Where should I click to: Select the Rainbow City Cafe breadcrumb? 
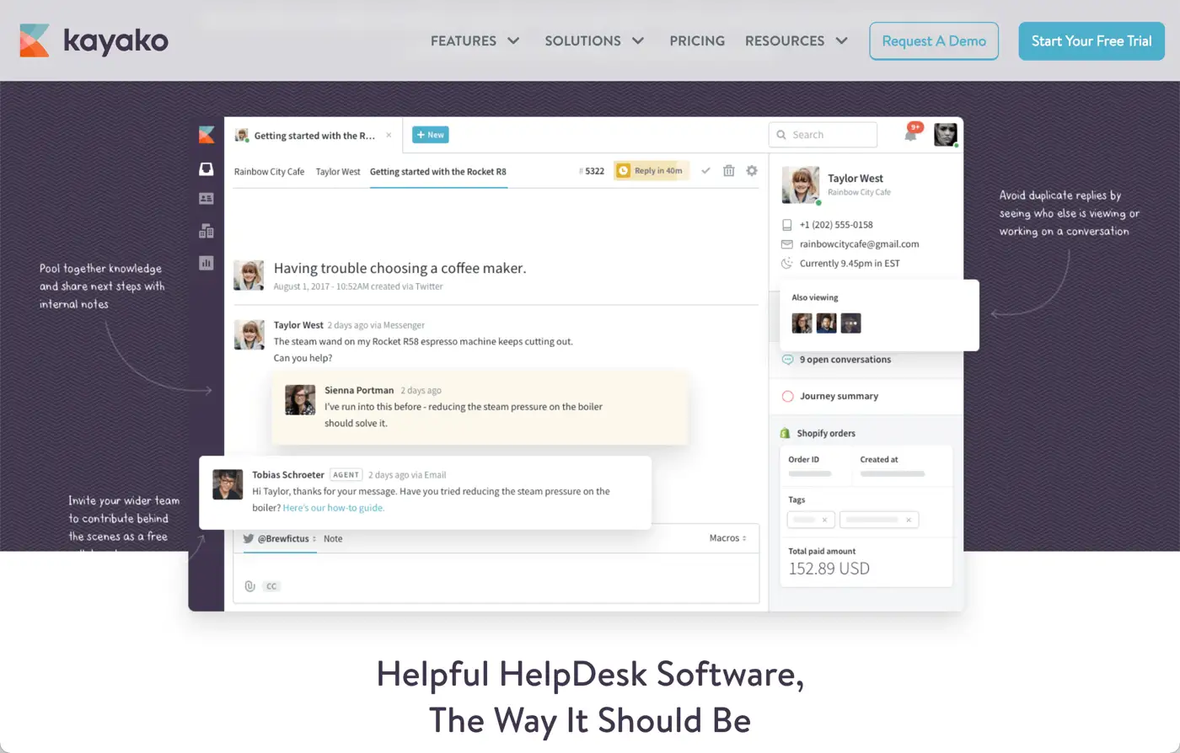point(269,171)
